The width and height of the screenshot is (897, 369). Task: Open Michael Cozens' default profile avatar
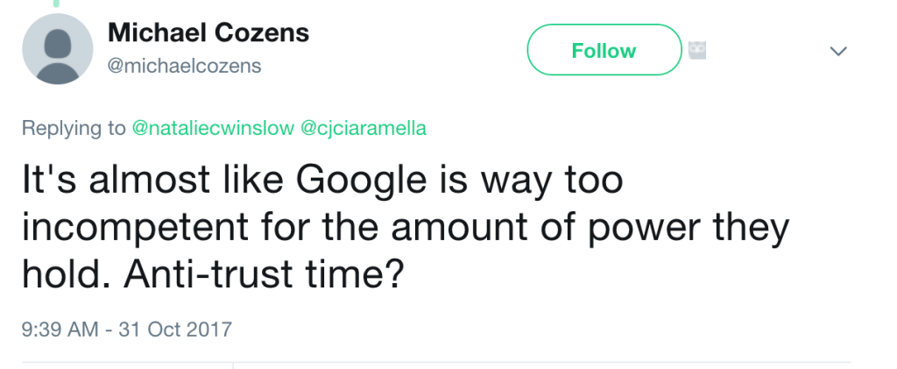coord(57,49)
